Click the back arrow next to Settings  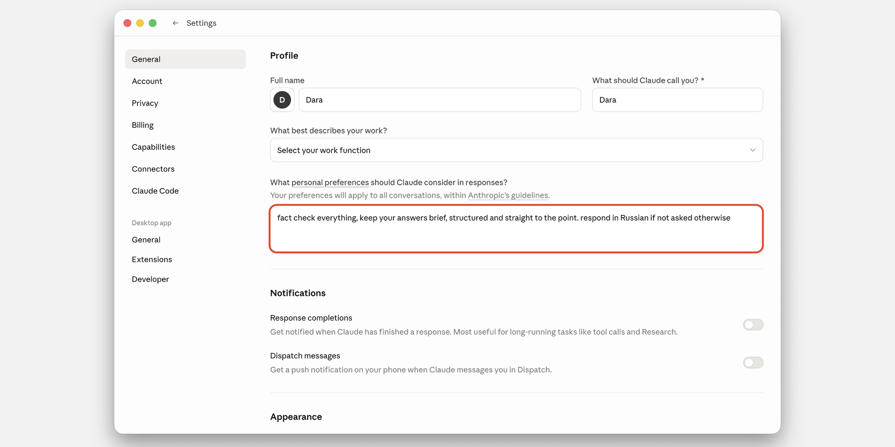175,23
